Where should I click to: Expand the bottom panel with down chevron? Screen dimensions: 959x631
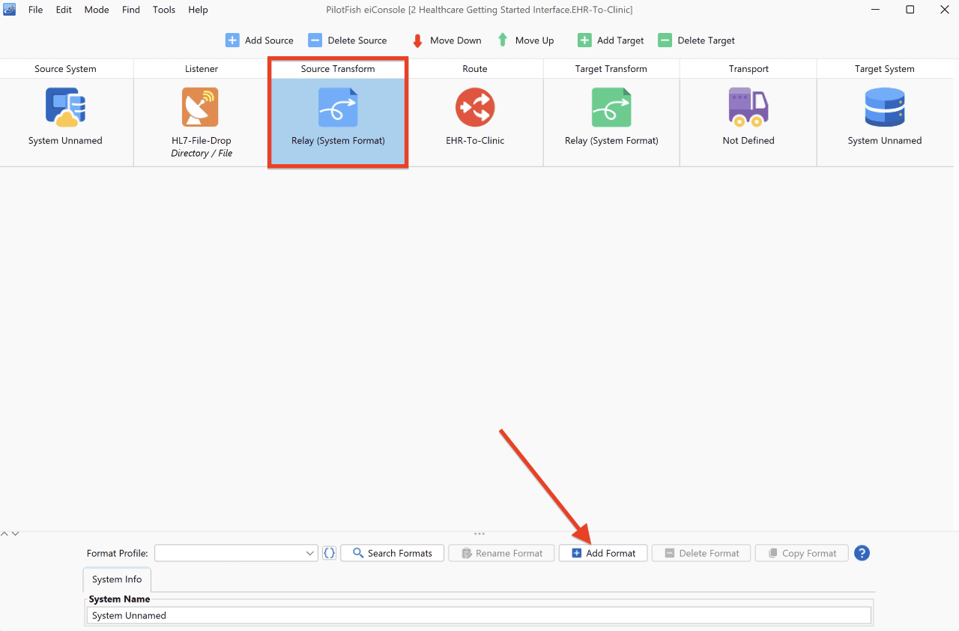(x=15, y=534)
